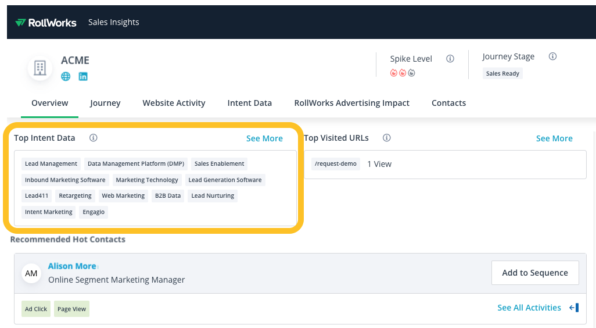This screenshot has width=596, height=328.
Task: Select the Lead Management intent tag
Action: pos(51,163)
